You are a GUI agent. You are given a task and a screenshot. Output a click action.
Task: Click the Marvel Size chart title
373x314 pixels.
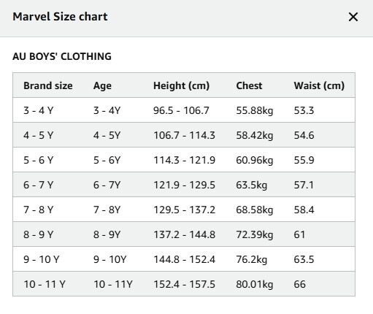click(x=60, y=17)
